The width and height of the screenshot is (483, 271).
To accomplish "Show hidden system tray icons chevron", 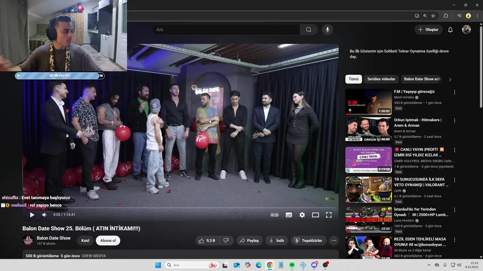I will [x=429, y=265].
